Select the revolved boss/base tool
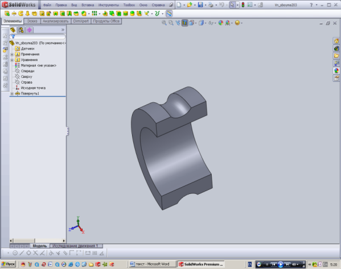The height and width of the screenshot is (269, 341). (x=14, y=14)
